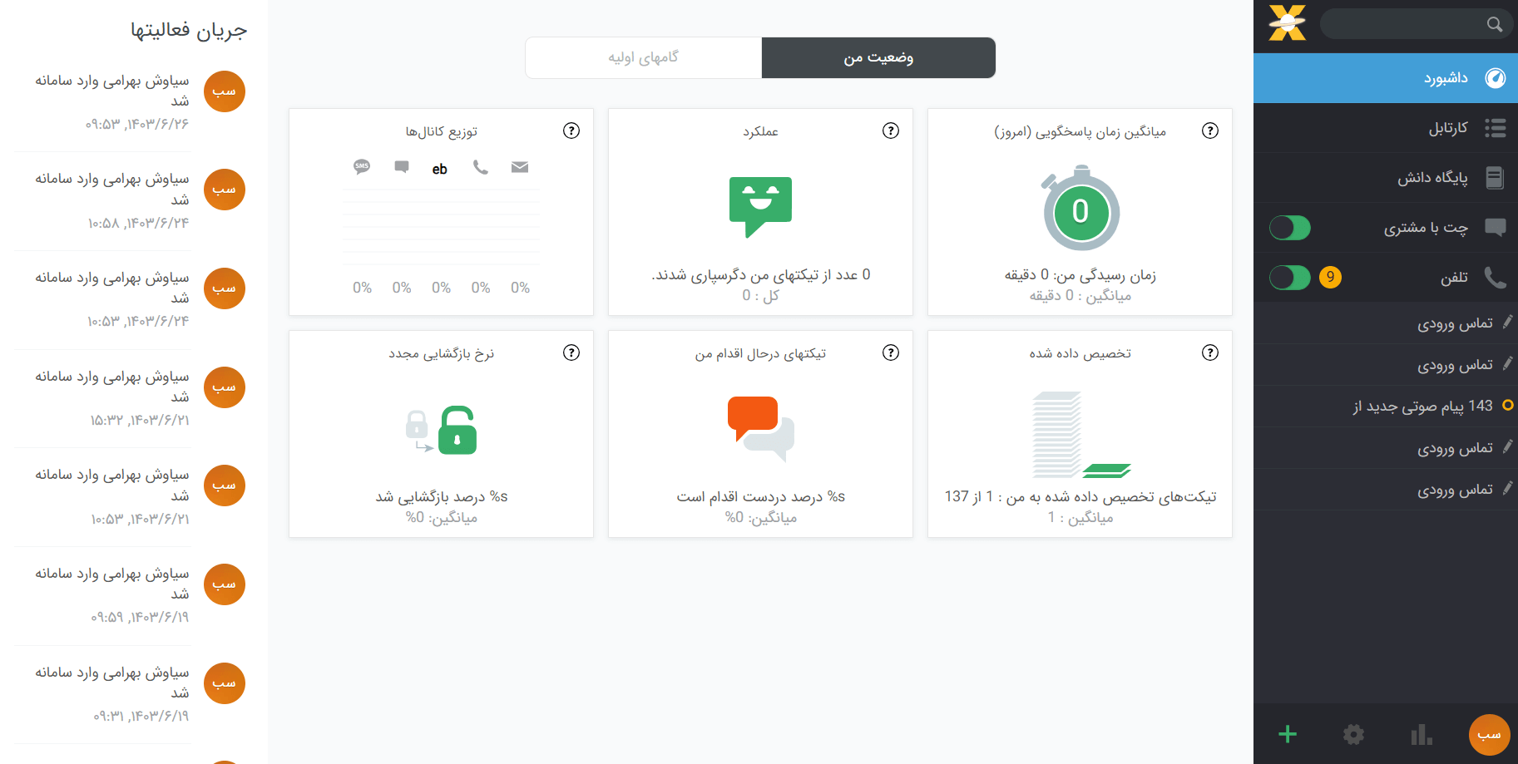Click the green plus add button
The width and height of the screenshot is (1518, 764).
click(1288, 734)
